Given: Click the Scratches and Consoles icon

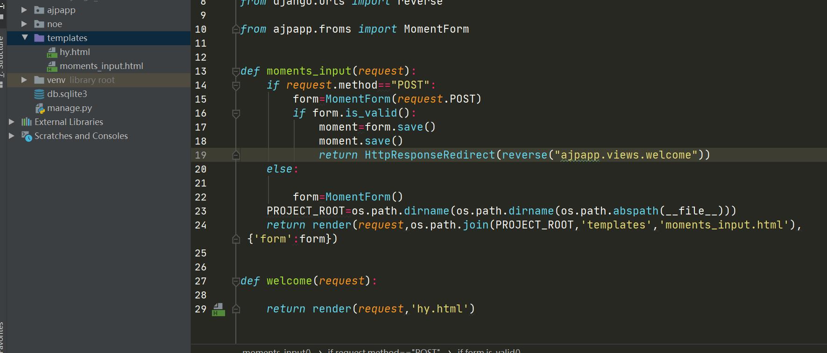Looking at the screenshot, I should point(27,136).
